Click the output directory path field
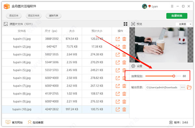 [163, 87]
